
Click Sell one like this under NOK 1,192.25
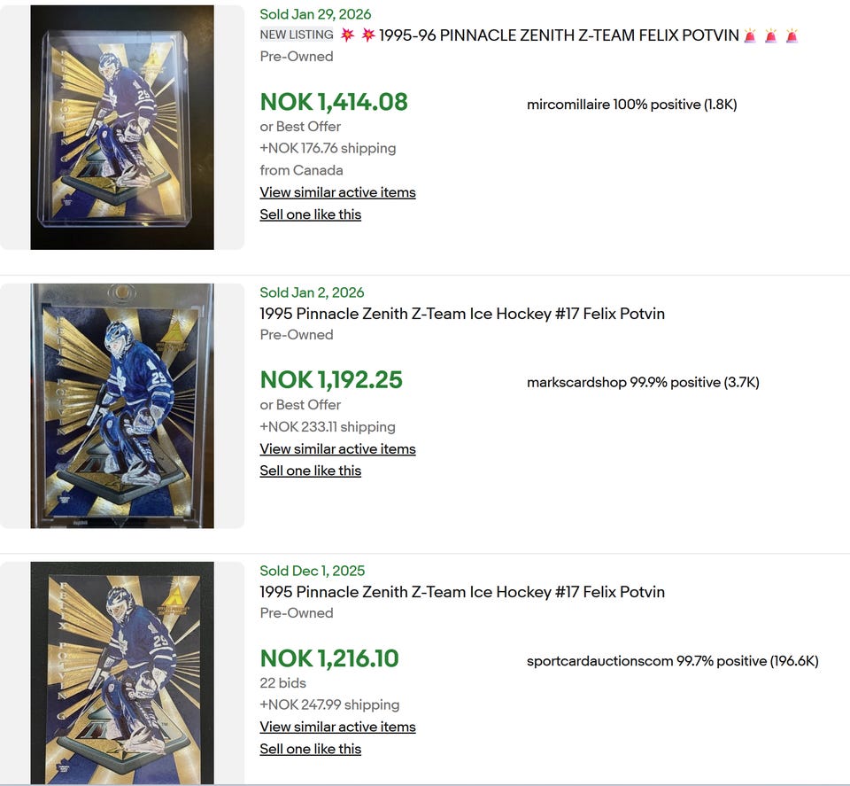pyautogui.click(x=310, y=471)
